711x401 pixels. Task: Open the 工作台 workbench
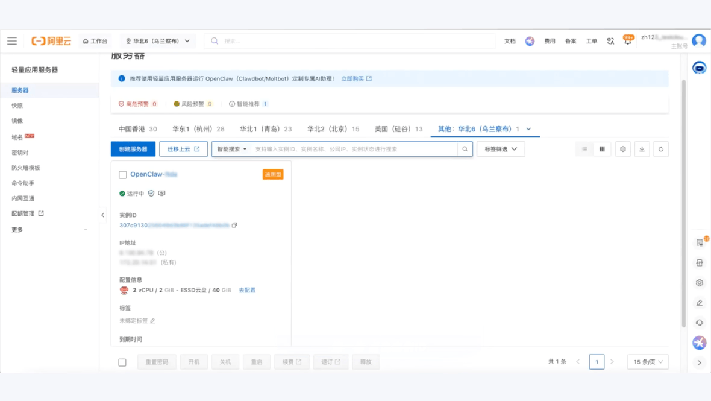pos(95,41)
